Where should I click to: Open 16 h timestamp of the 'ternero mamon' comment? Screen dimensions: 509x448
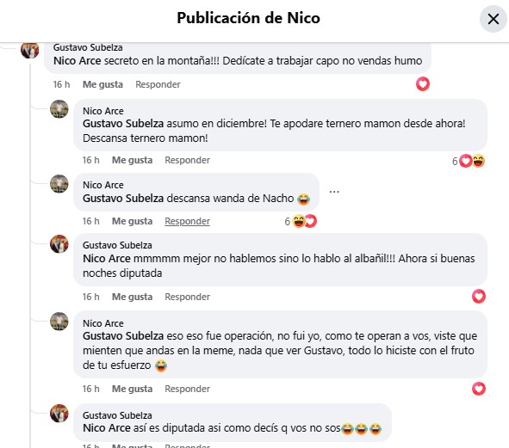[x=90, y=160]
